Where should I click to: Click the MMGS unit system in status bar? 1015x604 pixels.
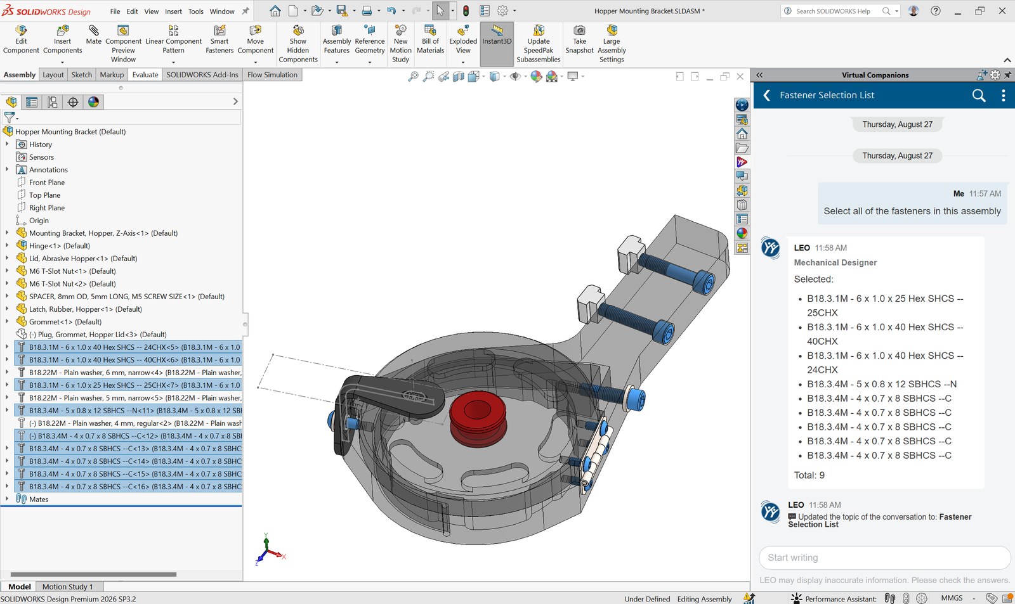(952, 598)
